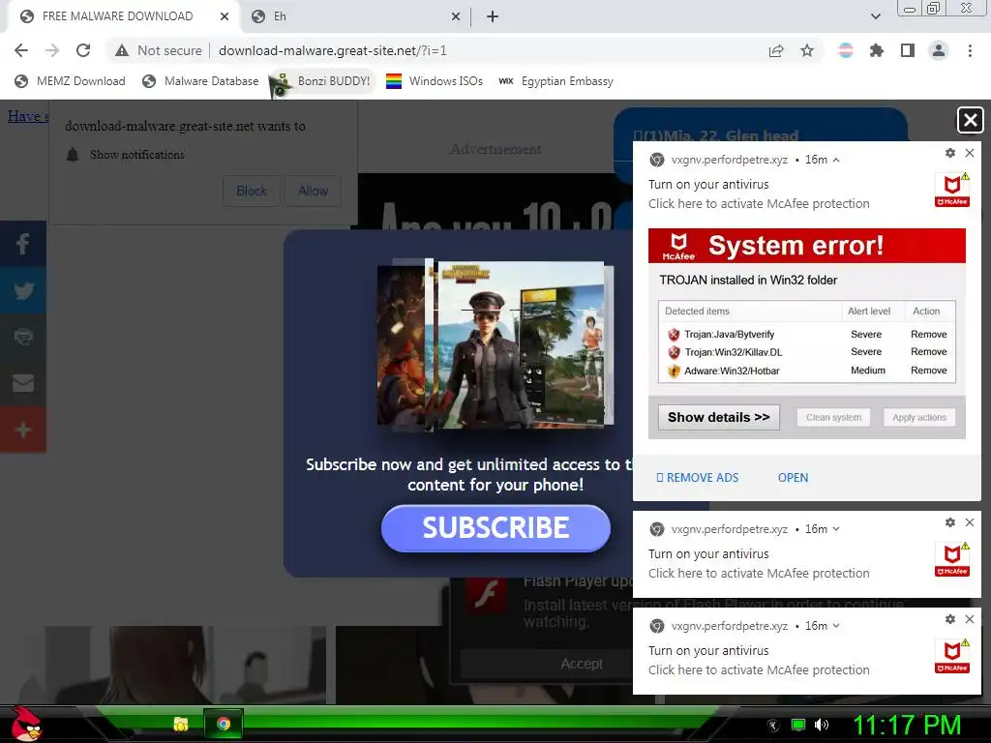Open the Not secure site info warning
Image resolution: width=991 pixels, height=743 pixels.
pos(158,50)
